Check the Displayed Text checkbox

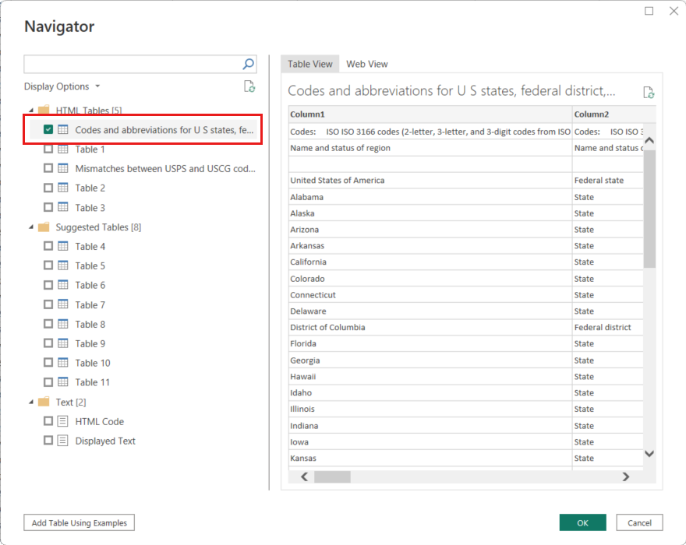pyautogui.click(x=48, y=440)
